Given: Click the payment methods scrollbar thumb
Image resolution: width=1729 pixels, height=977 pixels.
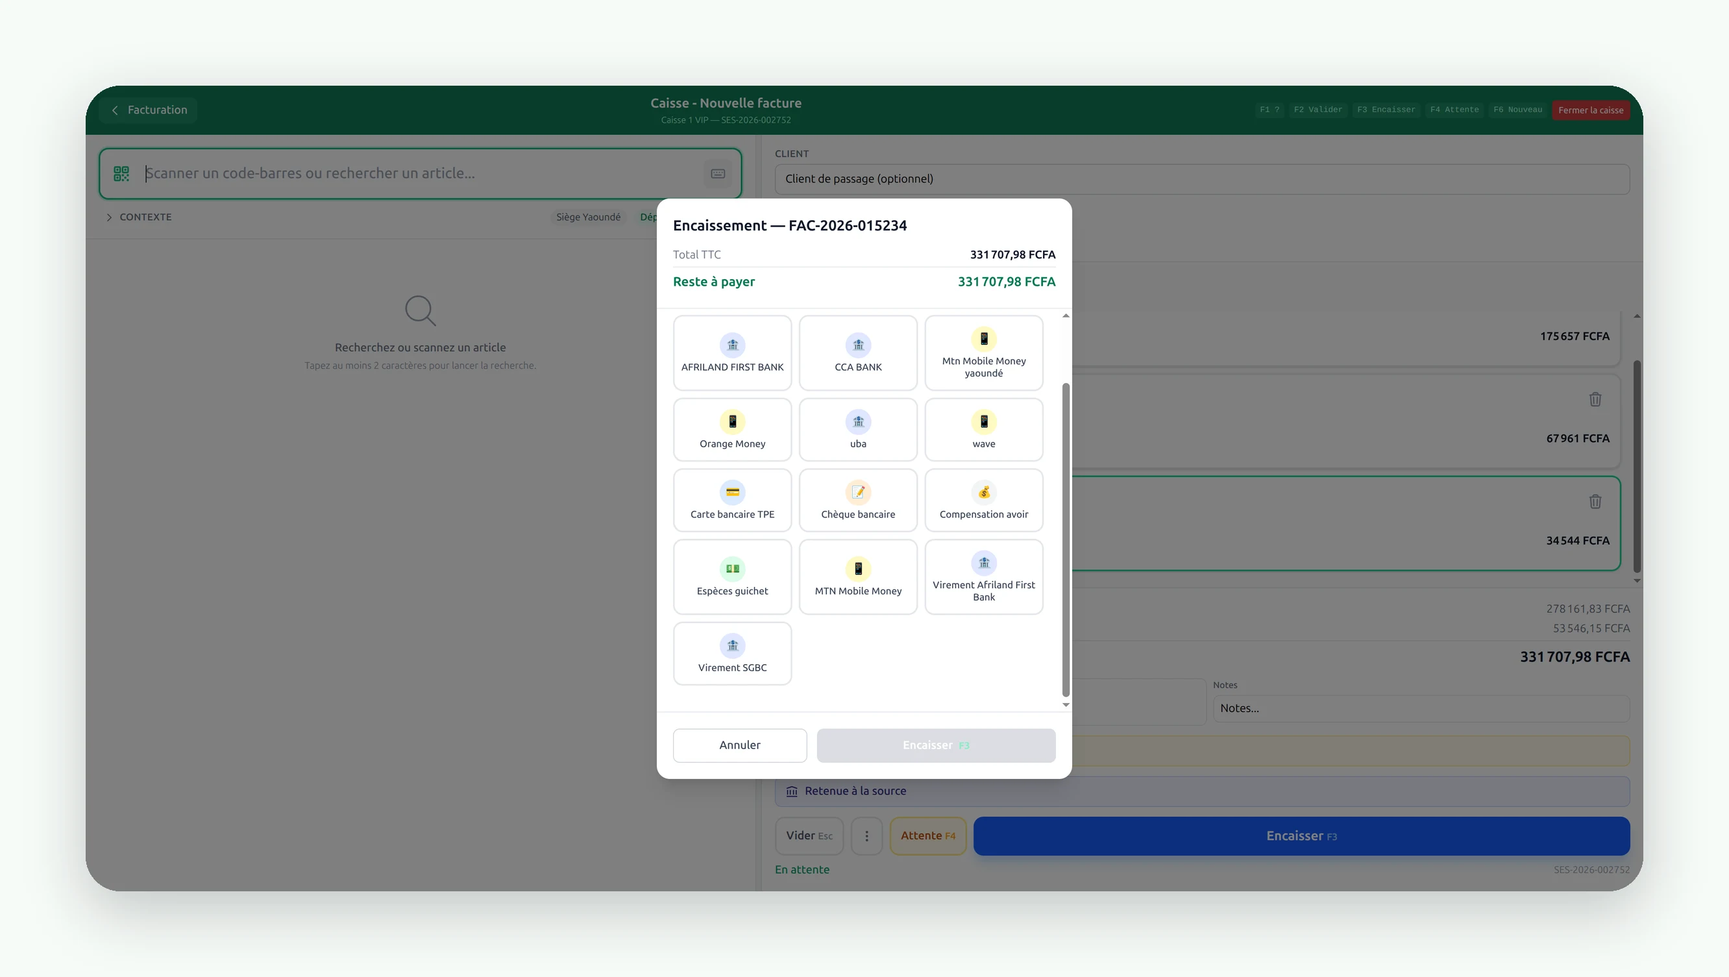Looking at the screenshot, I should (x=1065, y=541).
